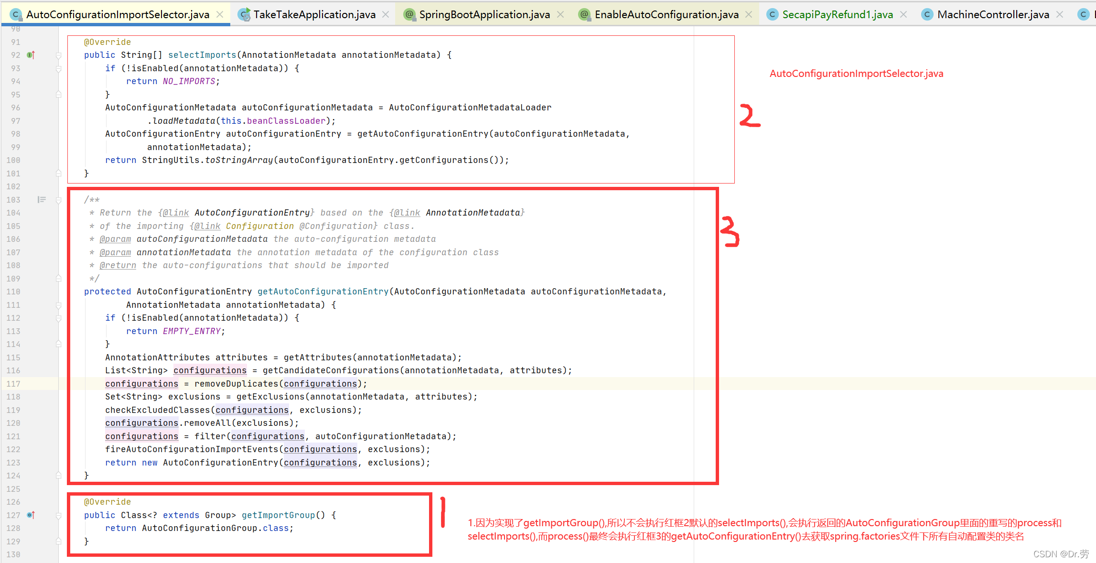Click the overriding method gutter icon at line 127
This screenshot has width=1096, height=563.
29,516
